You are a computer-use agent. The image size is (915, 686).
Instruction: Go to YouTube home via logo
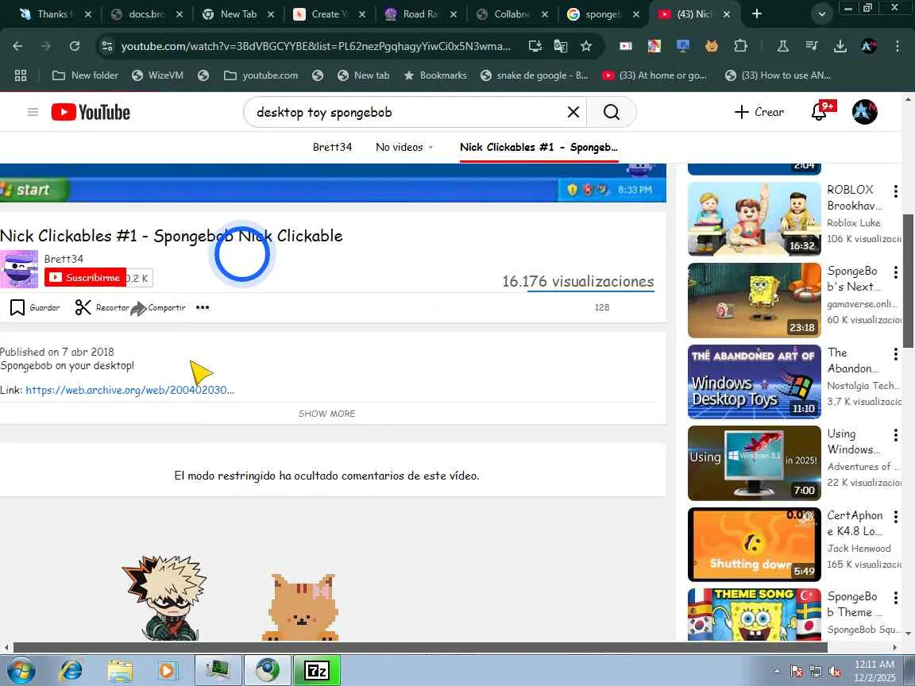coord(91,112)
